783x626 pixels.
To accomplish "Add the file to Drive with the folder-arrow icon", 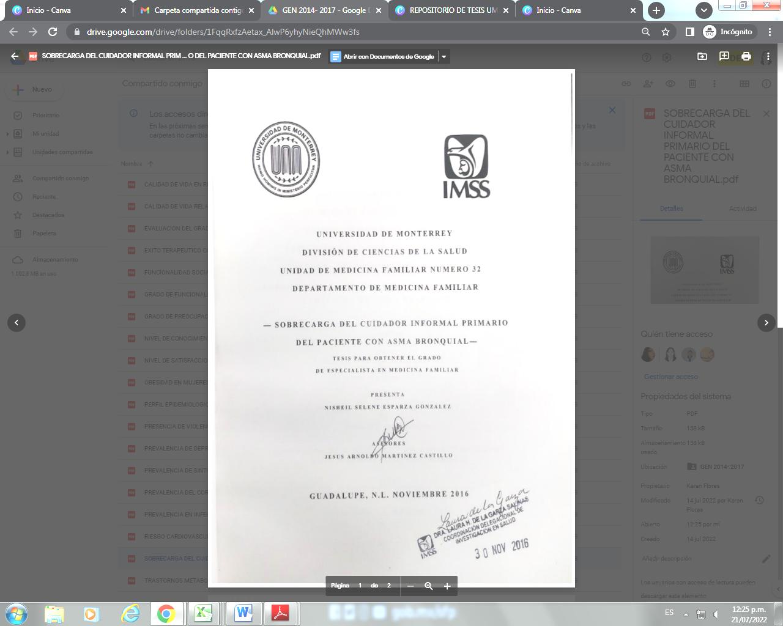I will [x=702, y=56].
